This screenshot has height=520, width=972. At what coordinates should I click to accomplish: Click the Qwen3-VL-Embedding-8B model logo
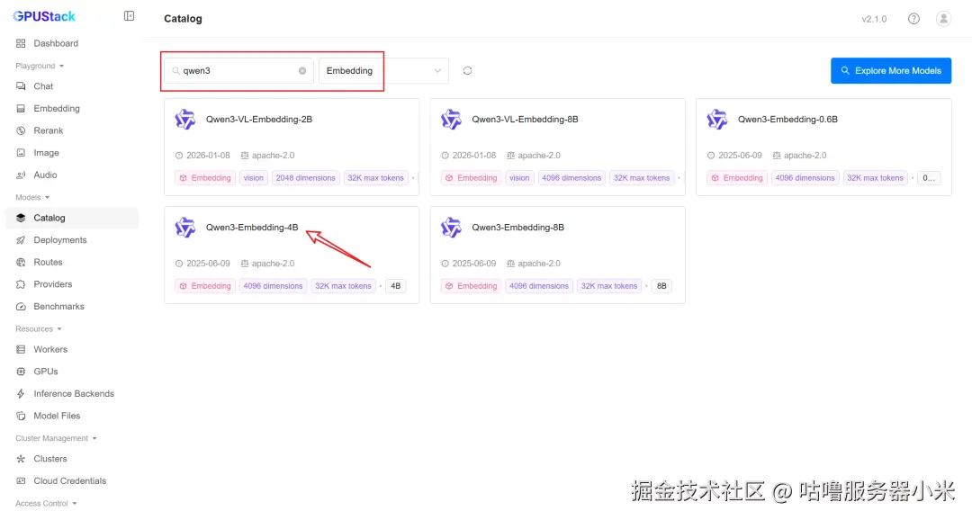point(451,119)
